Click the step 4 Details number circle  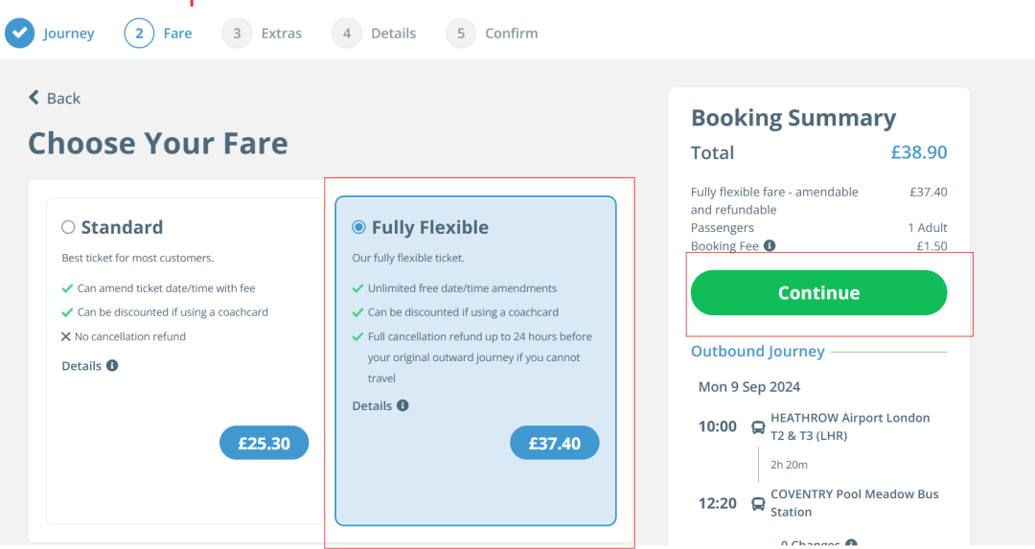(x=347, y=34)
